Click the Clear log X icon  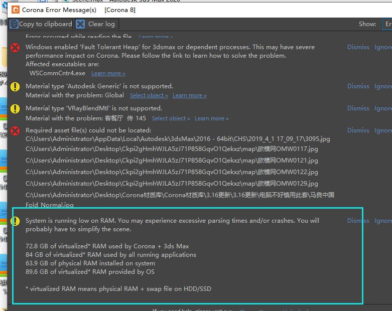81,24
